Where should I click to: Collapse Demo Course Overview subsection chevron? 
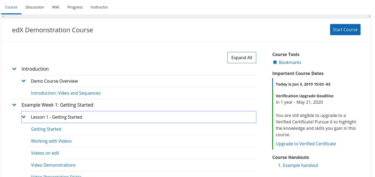point(24,81)
